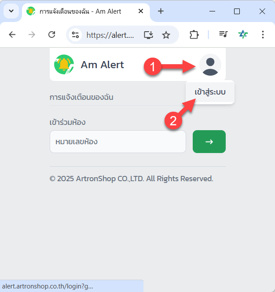Submit room number with green arrow button
275x292 pixels.
tap(209, 142)
